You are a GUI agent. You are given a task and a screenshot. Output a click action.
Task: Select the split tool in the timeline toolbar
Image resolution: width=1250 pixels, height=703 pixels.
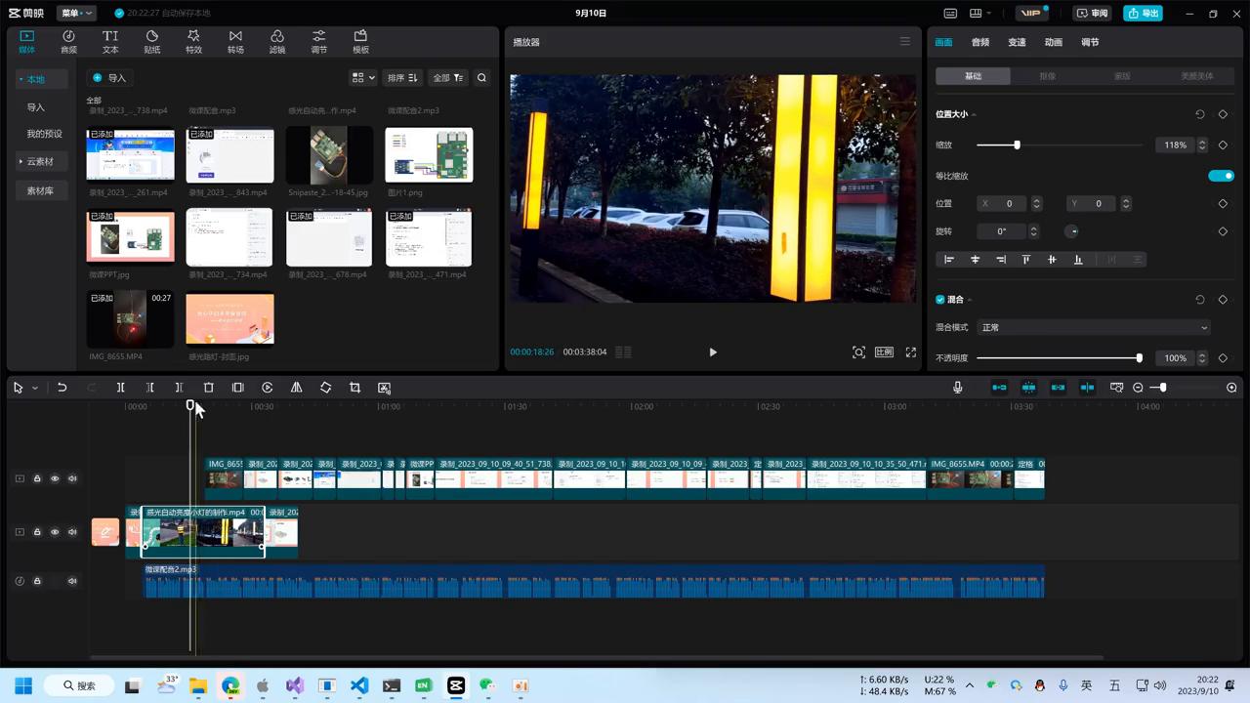[120, 388]
